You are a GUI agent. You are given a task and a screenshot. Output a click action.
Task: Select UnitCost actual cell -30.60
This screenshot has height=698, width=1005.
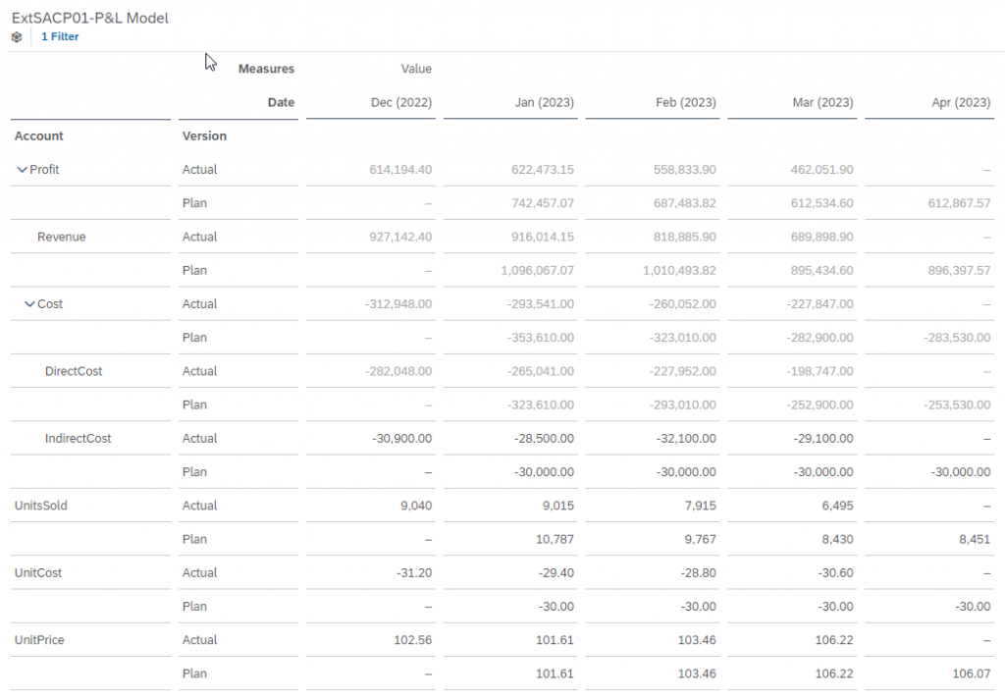tap(836, 573)
